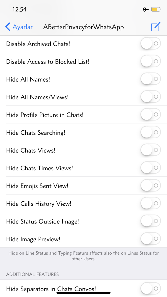Turn on Hide Emojis Sent View
This screenshot has width=167, height=297.
coord(151,186)
